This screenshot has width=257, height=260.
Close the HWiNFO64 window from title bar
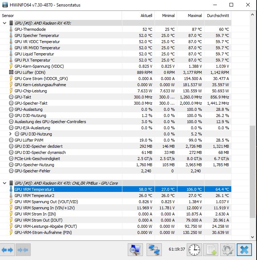click(248, 5)
